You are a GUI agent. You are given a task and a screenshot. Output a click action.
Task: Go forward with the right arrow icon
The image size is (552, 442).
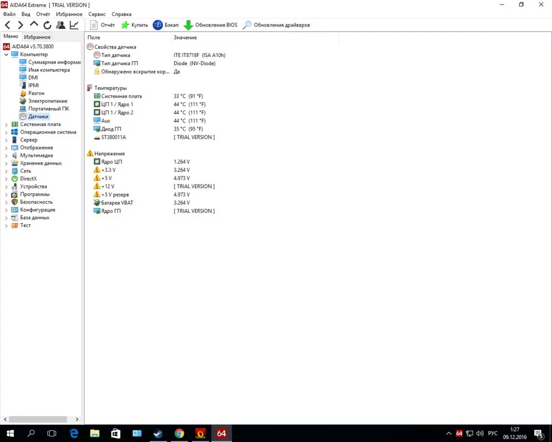pyautogui.click(x=20, y=25)
